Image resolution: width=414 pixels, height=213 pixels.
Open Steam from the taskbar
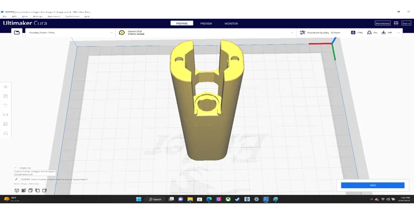pos(237,199)
